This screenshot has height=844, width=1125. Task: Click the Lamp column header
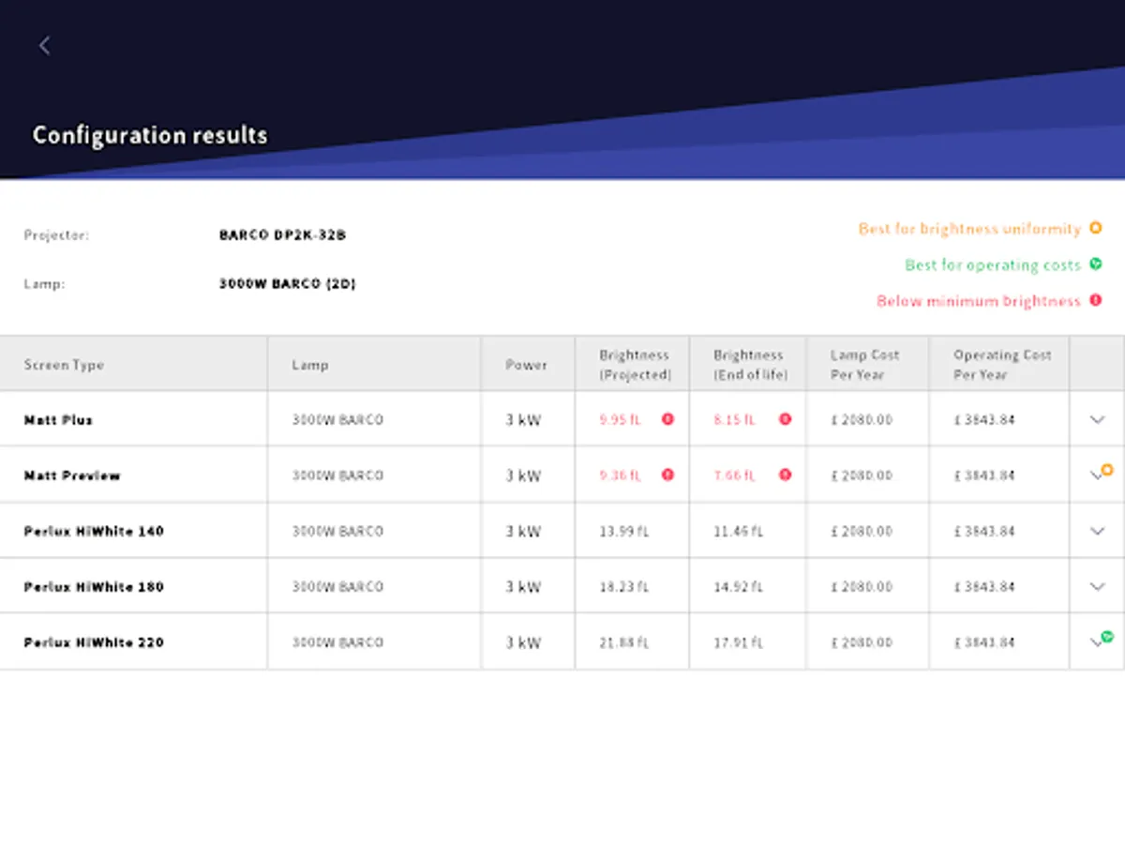coord(309,365)
